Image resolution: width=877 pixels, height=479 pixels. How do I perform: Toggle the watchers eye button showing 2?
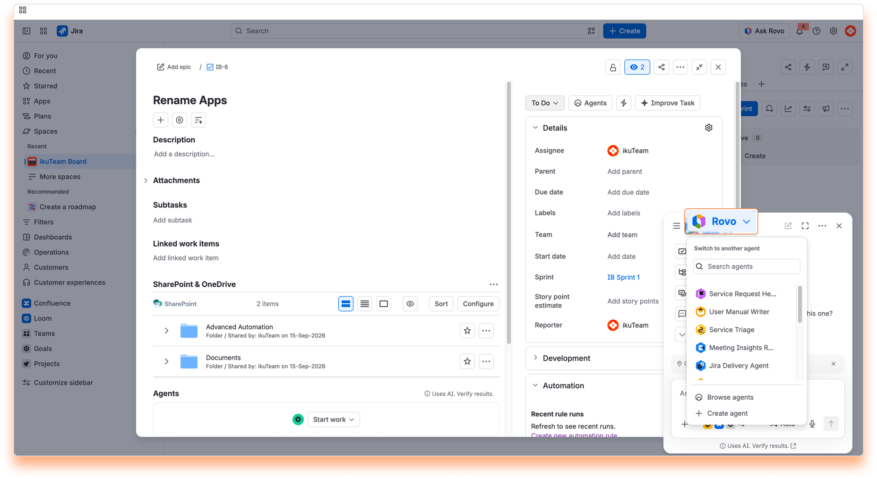point(637,67)
